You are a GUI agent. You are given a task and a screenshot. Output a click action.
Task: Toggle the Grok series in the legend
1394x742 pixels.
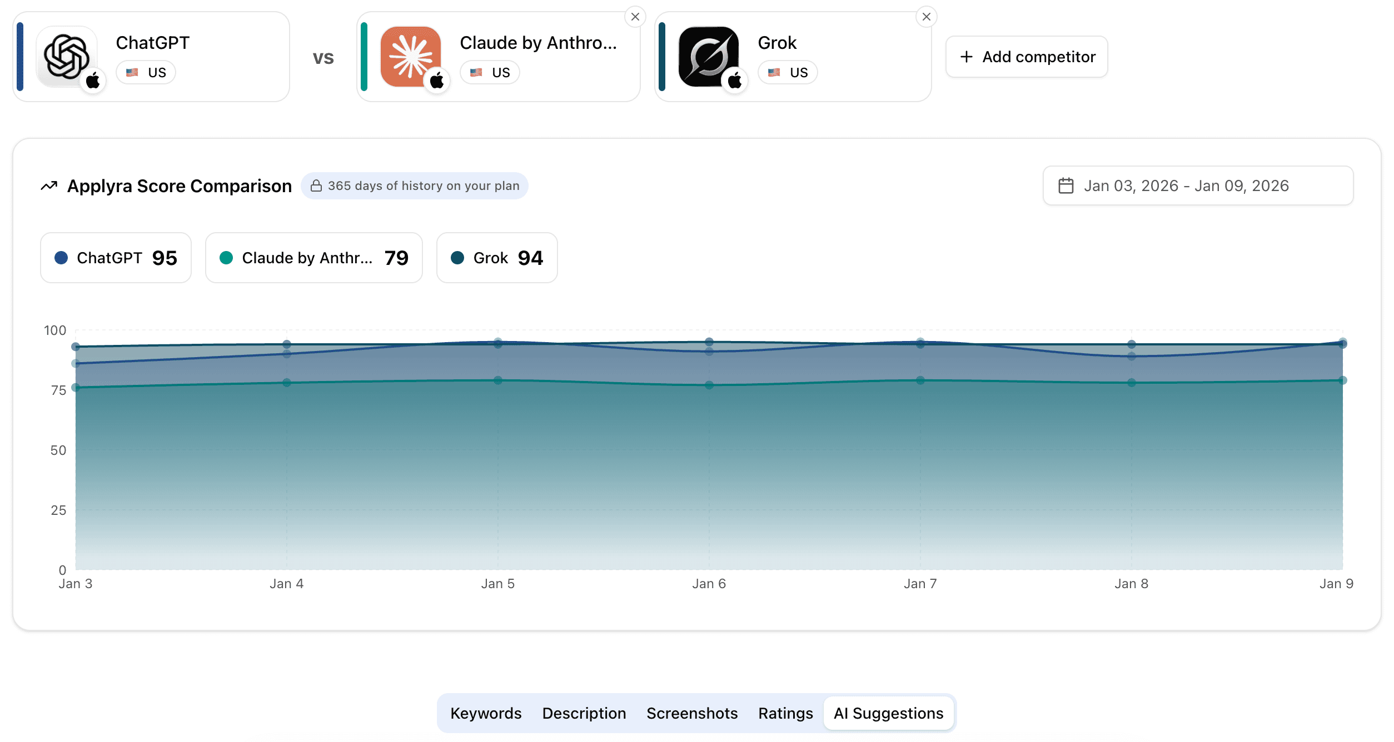tap(496, 257)
